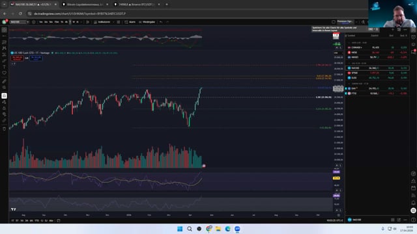Delete drawings with the trash icon
The image size is (417, 234).
point(5,129)
